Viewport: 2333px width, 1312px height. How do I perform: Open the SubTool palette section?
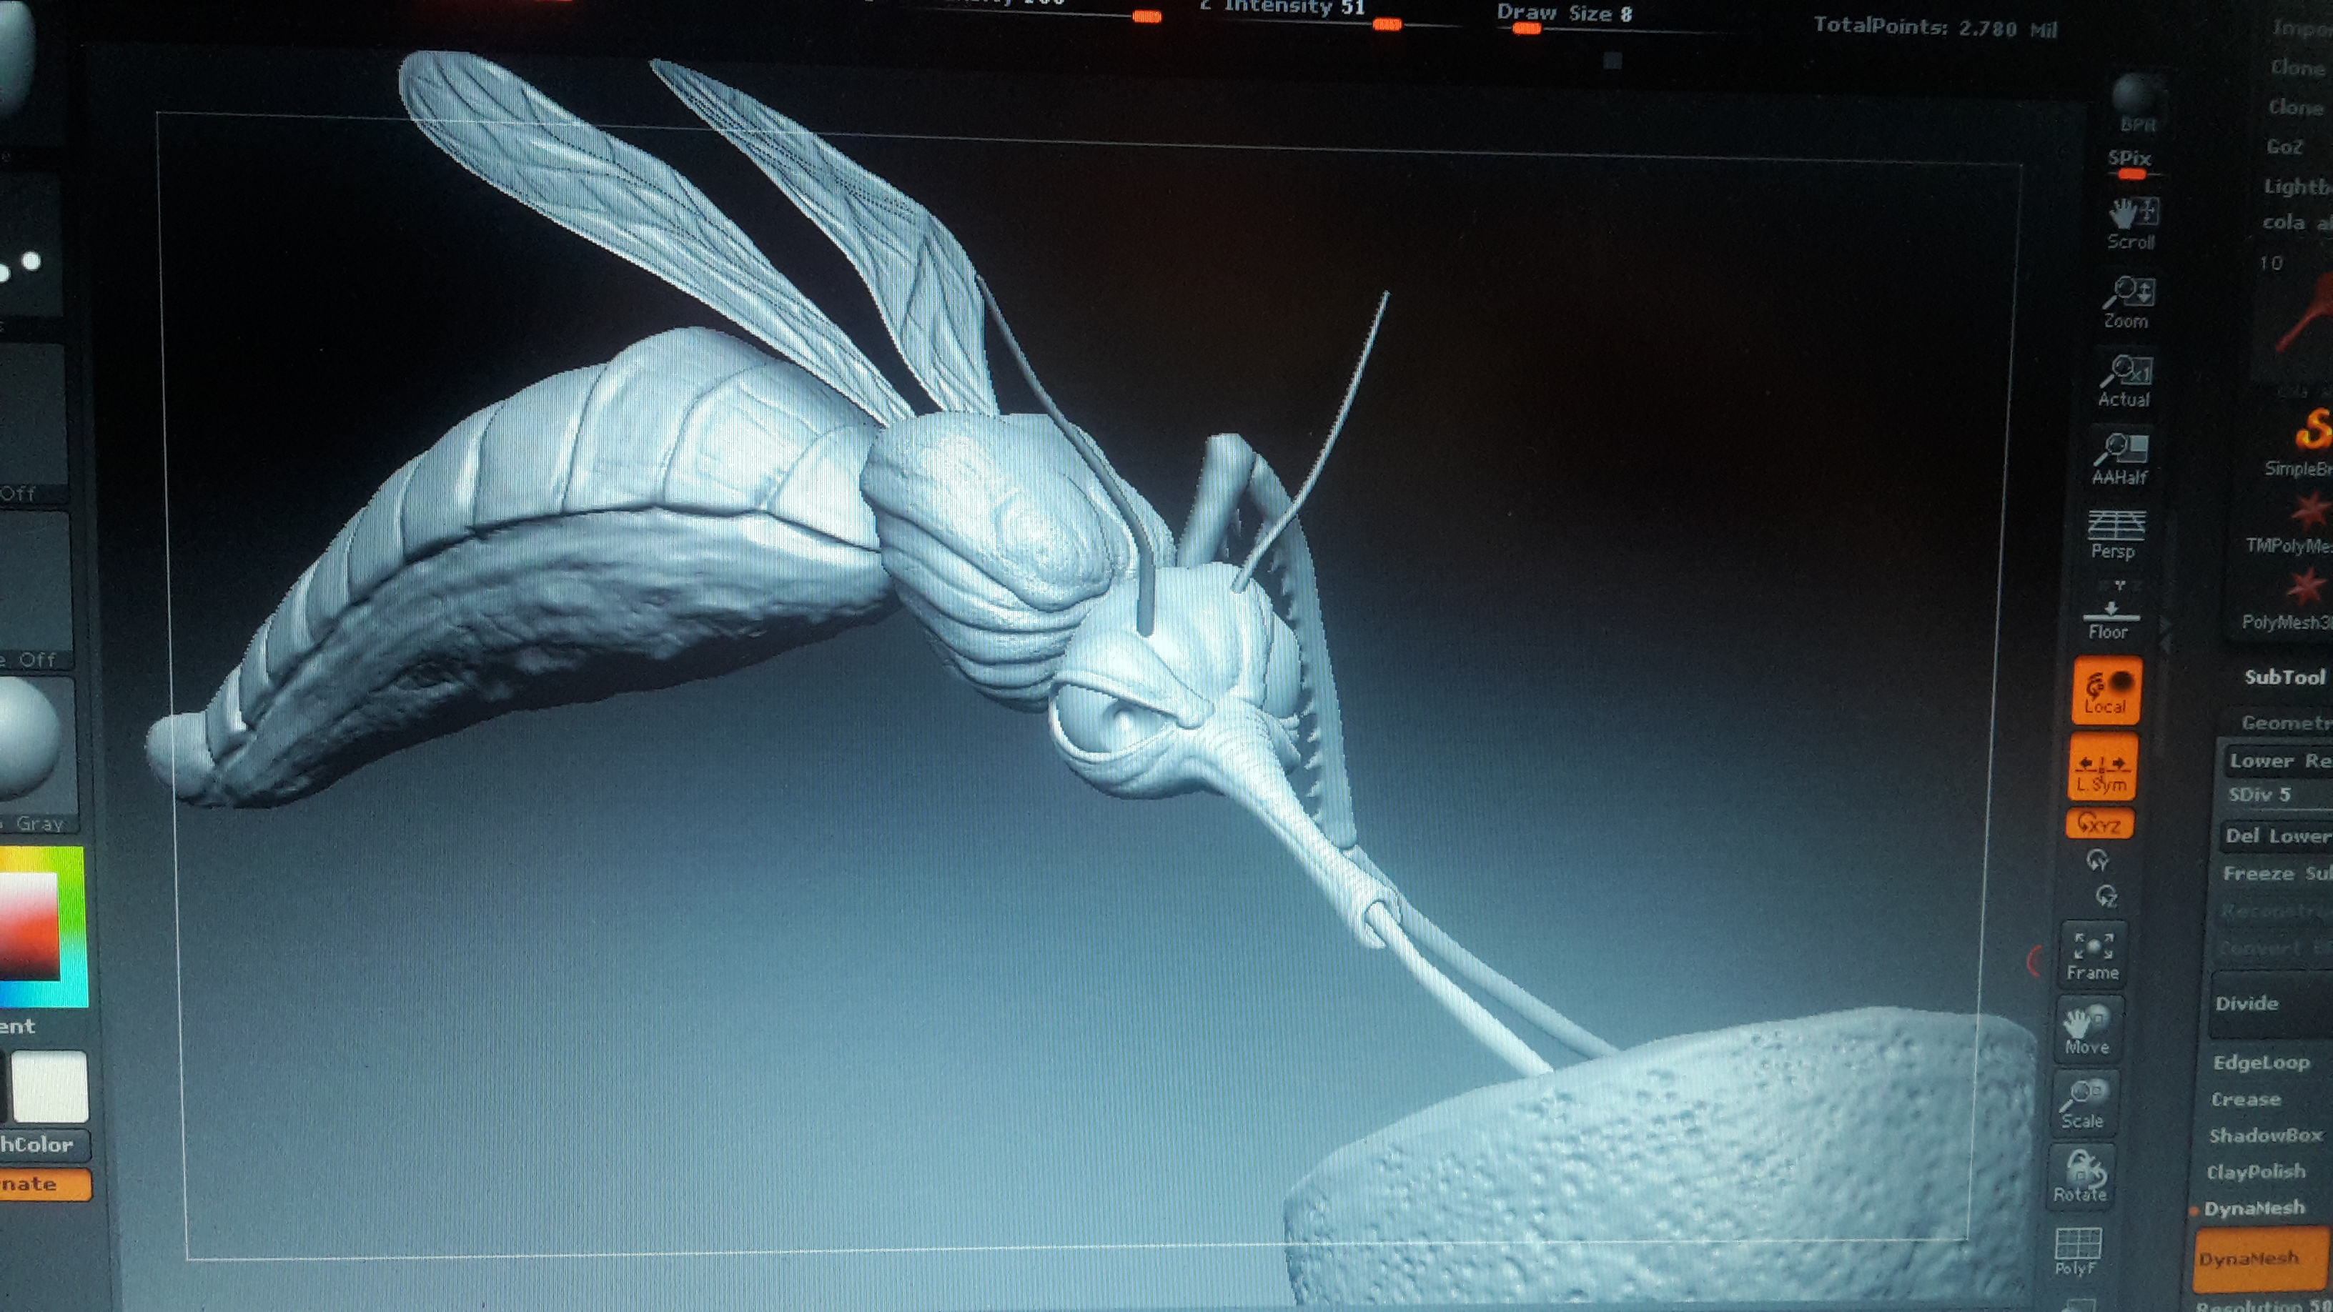point(2284,677)
